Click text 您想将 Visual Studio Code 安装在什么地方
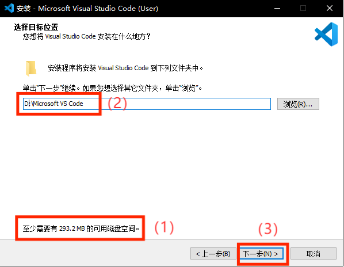The width and height of the screenshot is (344, 267). point(87,36)
